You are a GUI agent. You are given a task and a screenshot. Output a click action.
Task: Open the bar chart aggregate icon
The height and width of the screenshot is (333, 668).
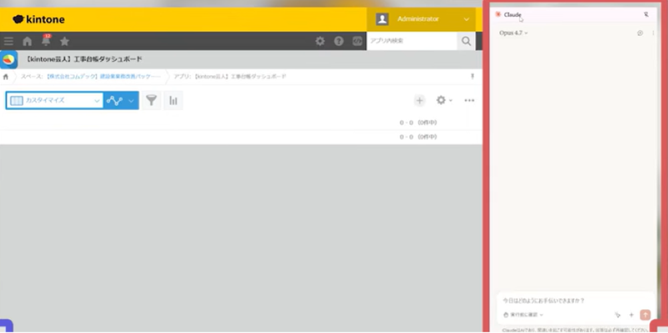pyautogui.click(x=173, y=101)
